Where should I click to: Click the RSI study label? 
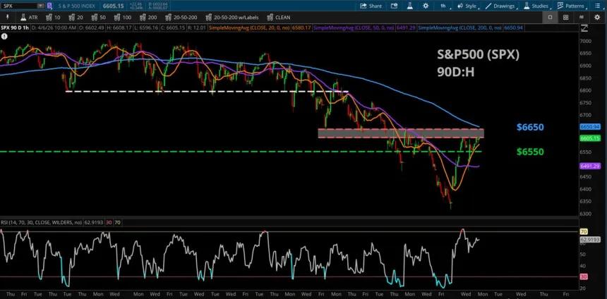pos(41,222)
